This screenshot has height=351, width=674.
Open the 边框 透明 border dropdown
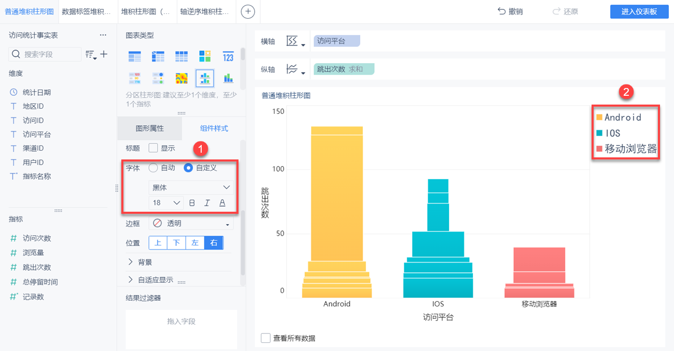pos(191,223)
